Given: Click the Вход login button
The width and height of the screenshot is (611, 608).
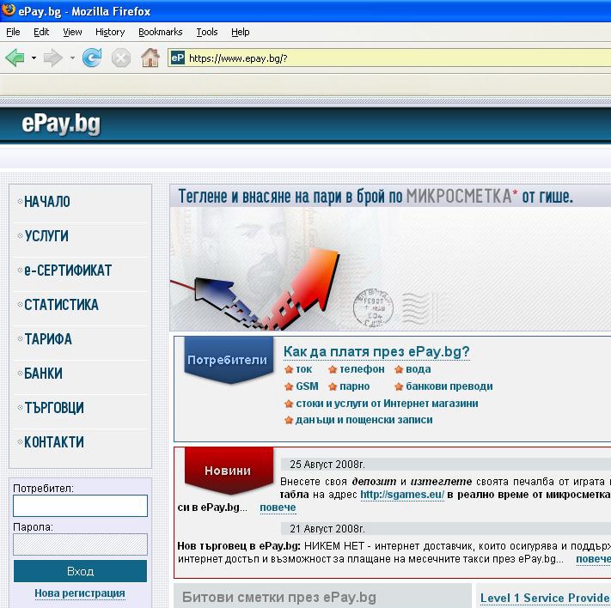Looking at the screenshot, I should pyautogui.click(x=80, y=571).
